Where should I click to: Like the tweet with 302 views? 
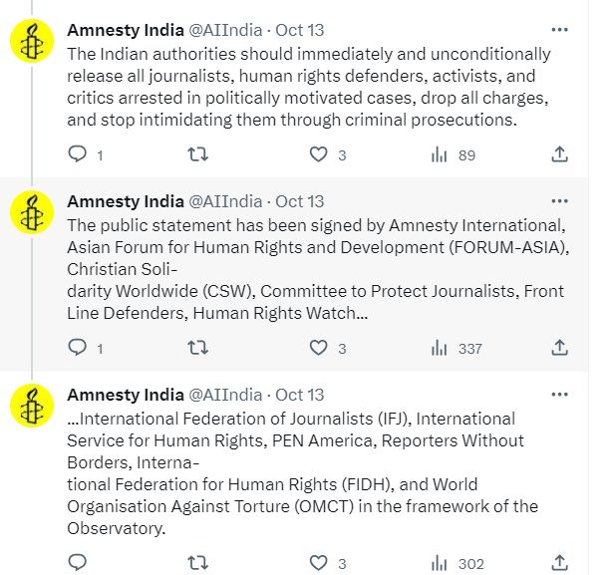[x=318, y=563]
